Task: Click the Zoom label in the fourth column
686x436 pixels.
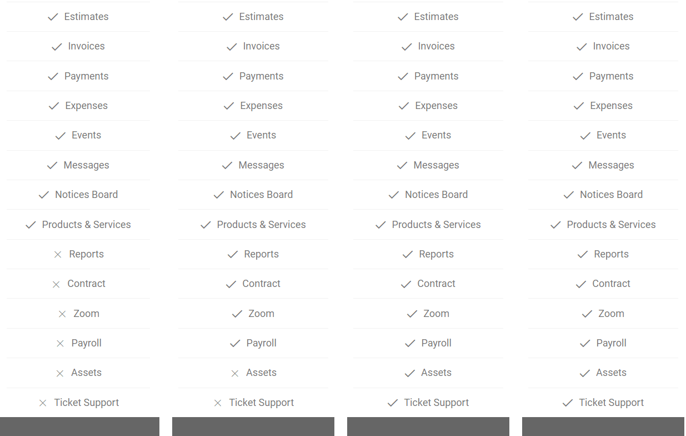Action: (611, 314)
